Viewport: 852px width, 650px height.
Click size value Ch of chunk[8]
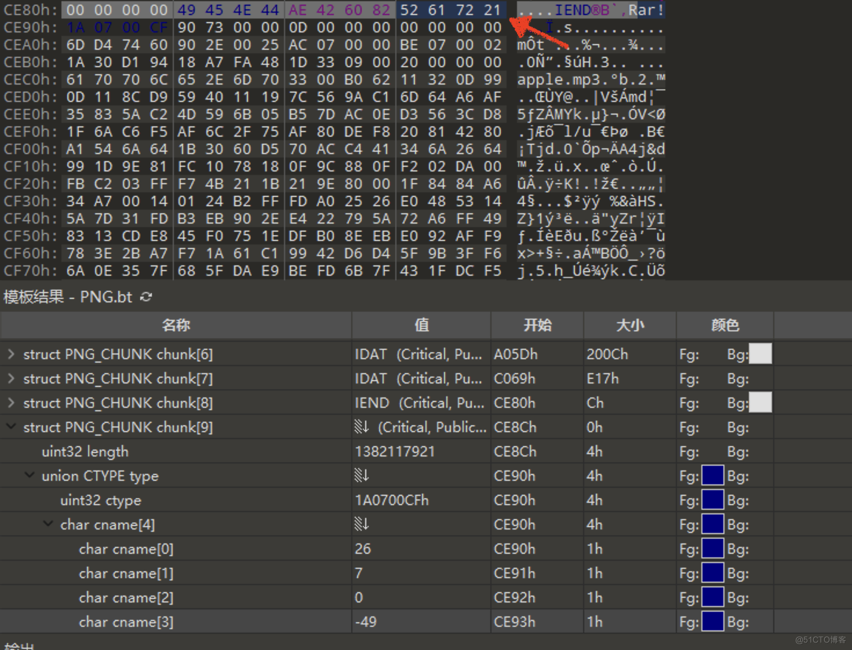pos(595,403)
